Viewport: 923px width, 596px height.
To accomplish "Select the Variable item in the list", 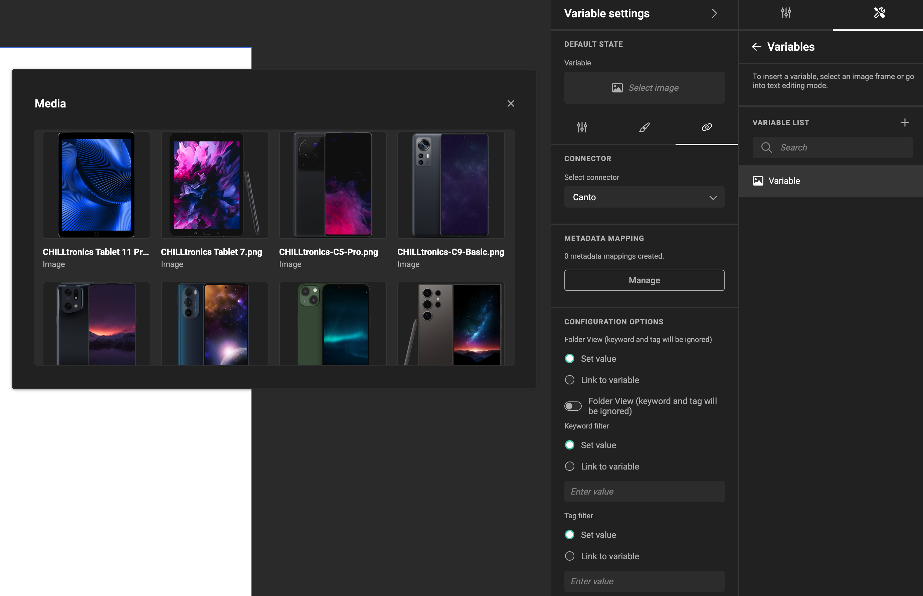I will [830, 181].
